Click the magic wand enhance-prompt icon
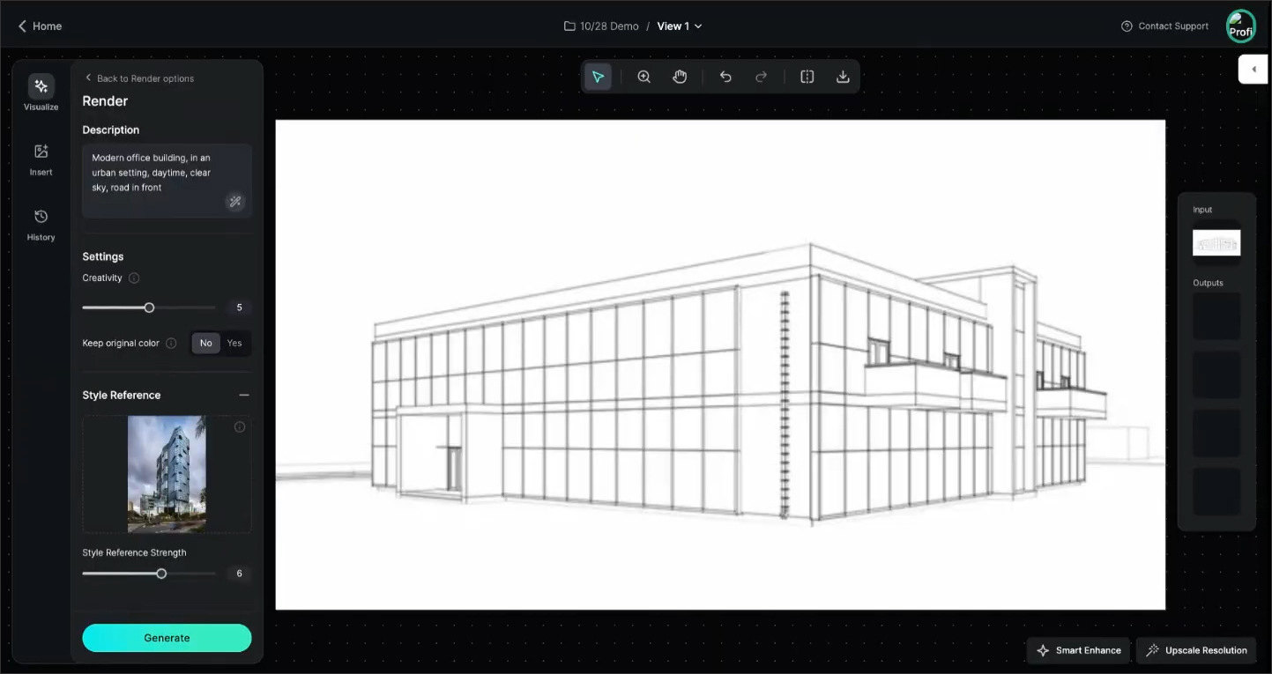1272x674 pixels. tap(235, 202)
